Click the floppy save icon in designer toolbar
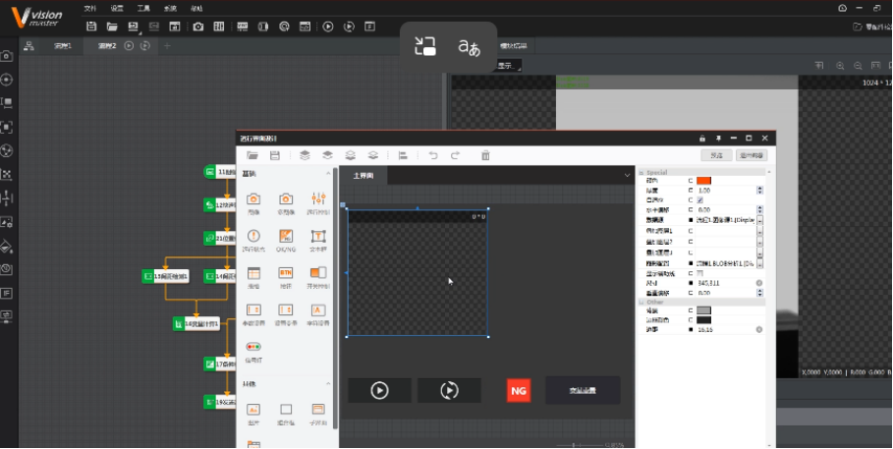 coord(275,155)
